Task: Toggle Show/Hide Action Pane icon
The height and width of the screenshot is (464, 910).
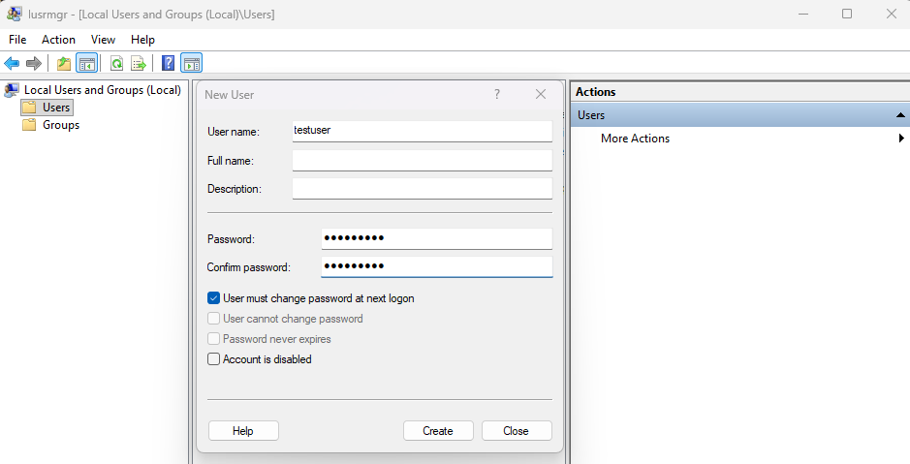Action: (x=191, y=63)
